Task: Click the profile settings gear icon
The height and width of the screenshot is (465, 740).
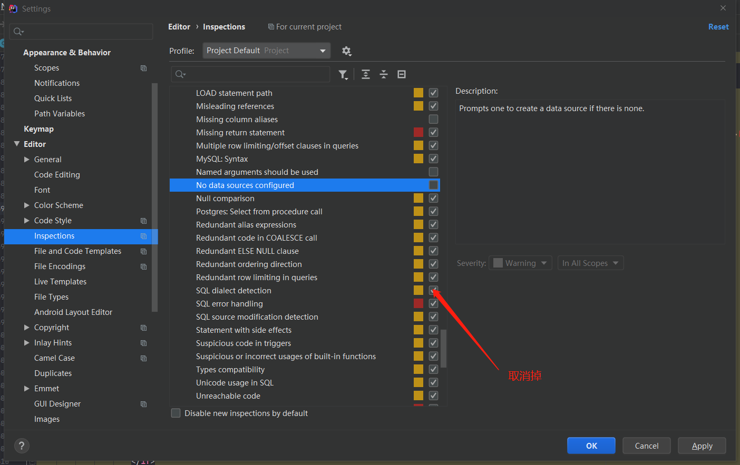Action: [x=346, y=51]
